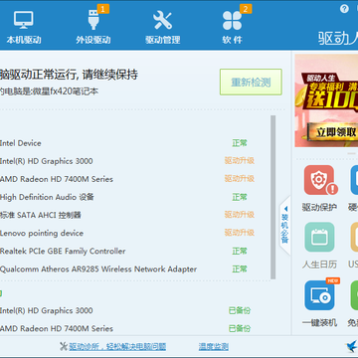Open 驱动管理 wrench tools icon
358x358 pixels.
pyautogui.click(x=162, y=20)
